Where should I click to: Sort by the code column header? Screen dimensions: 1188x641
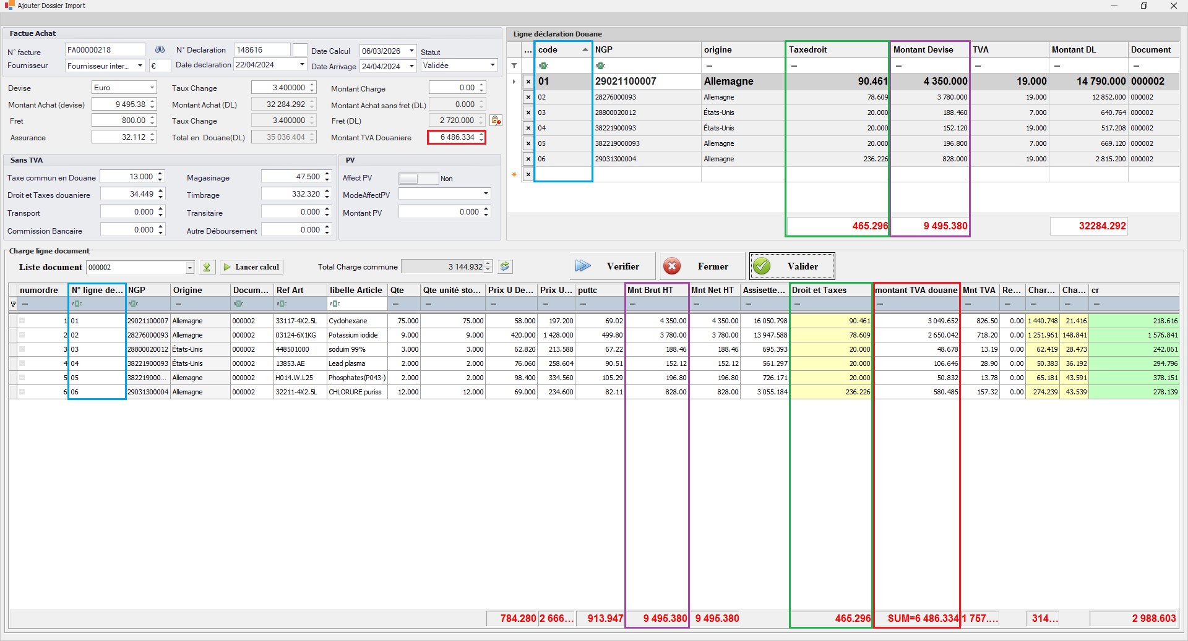pyautogui.click(x=562, y=50)
